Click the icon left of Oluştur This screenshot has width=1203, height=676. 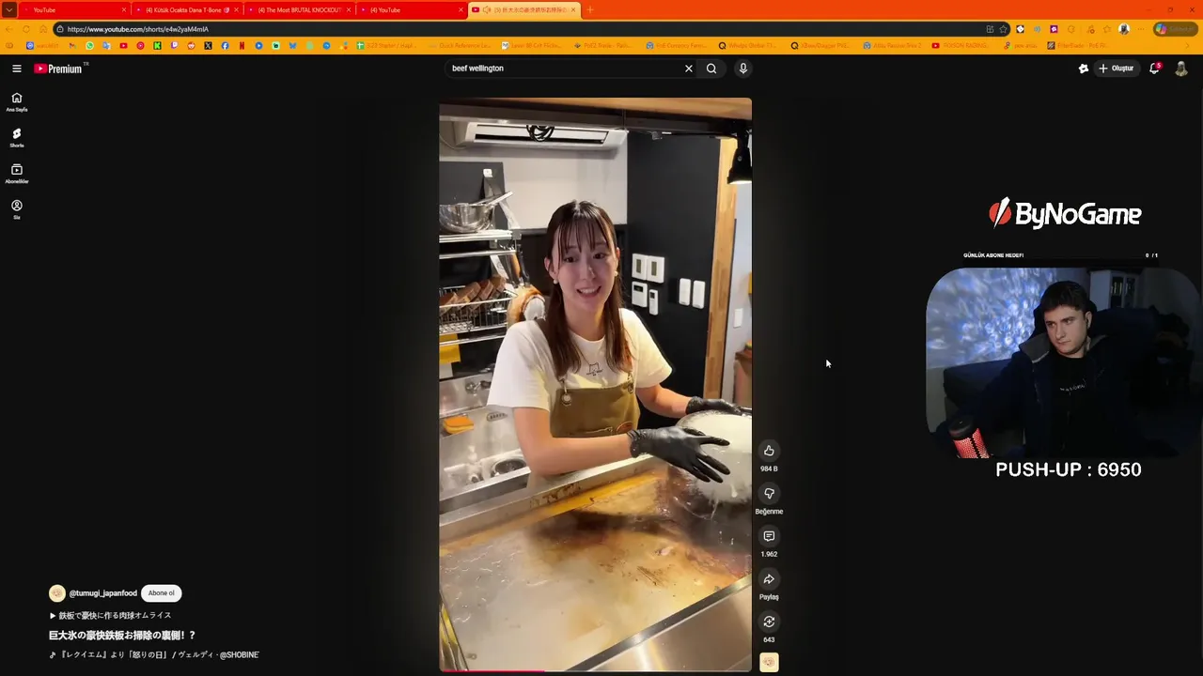1083,69
